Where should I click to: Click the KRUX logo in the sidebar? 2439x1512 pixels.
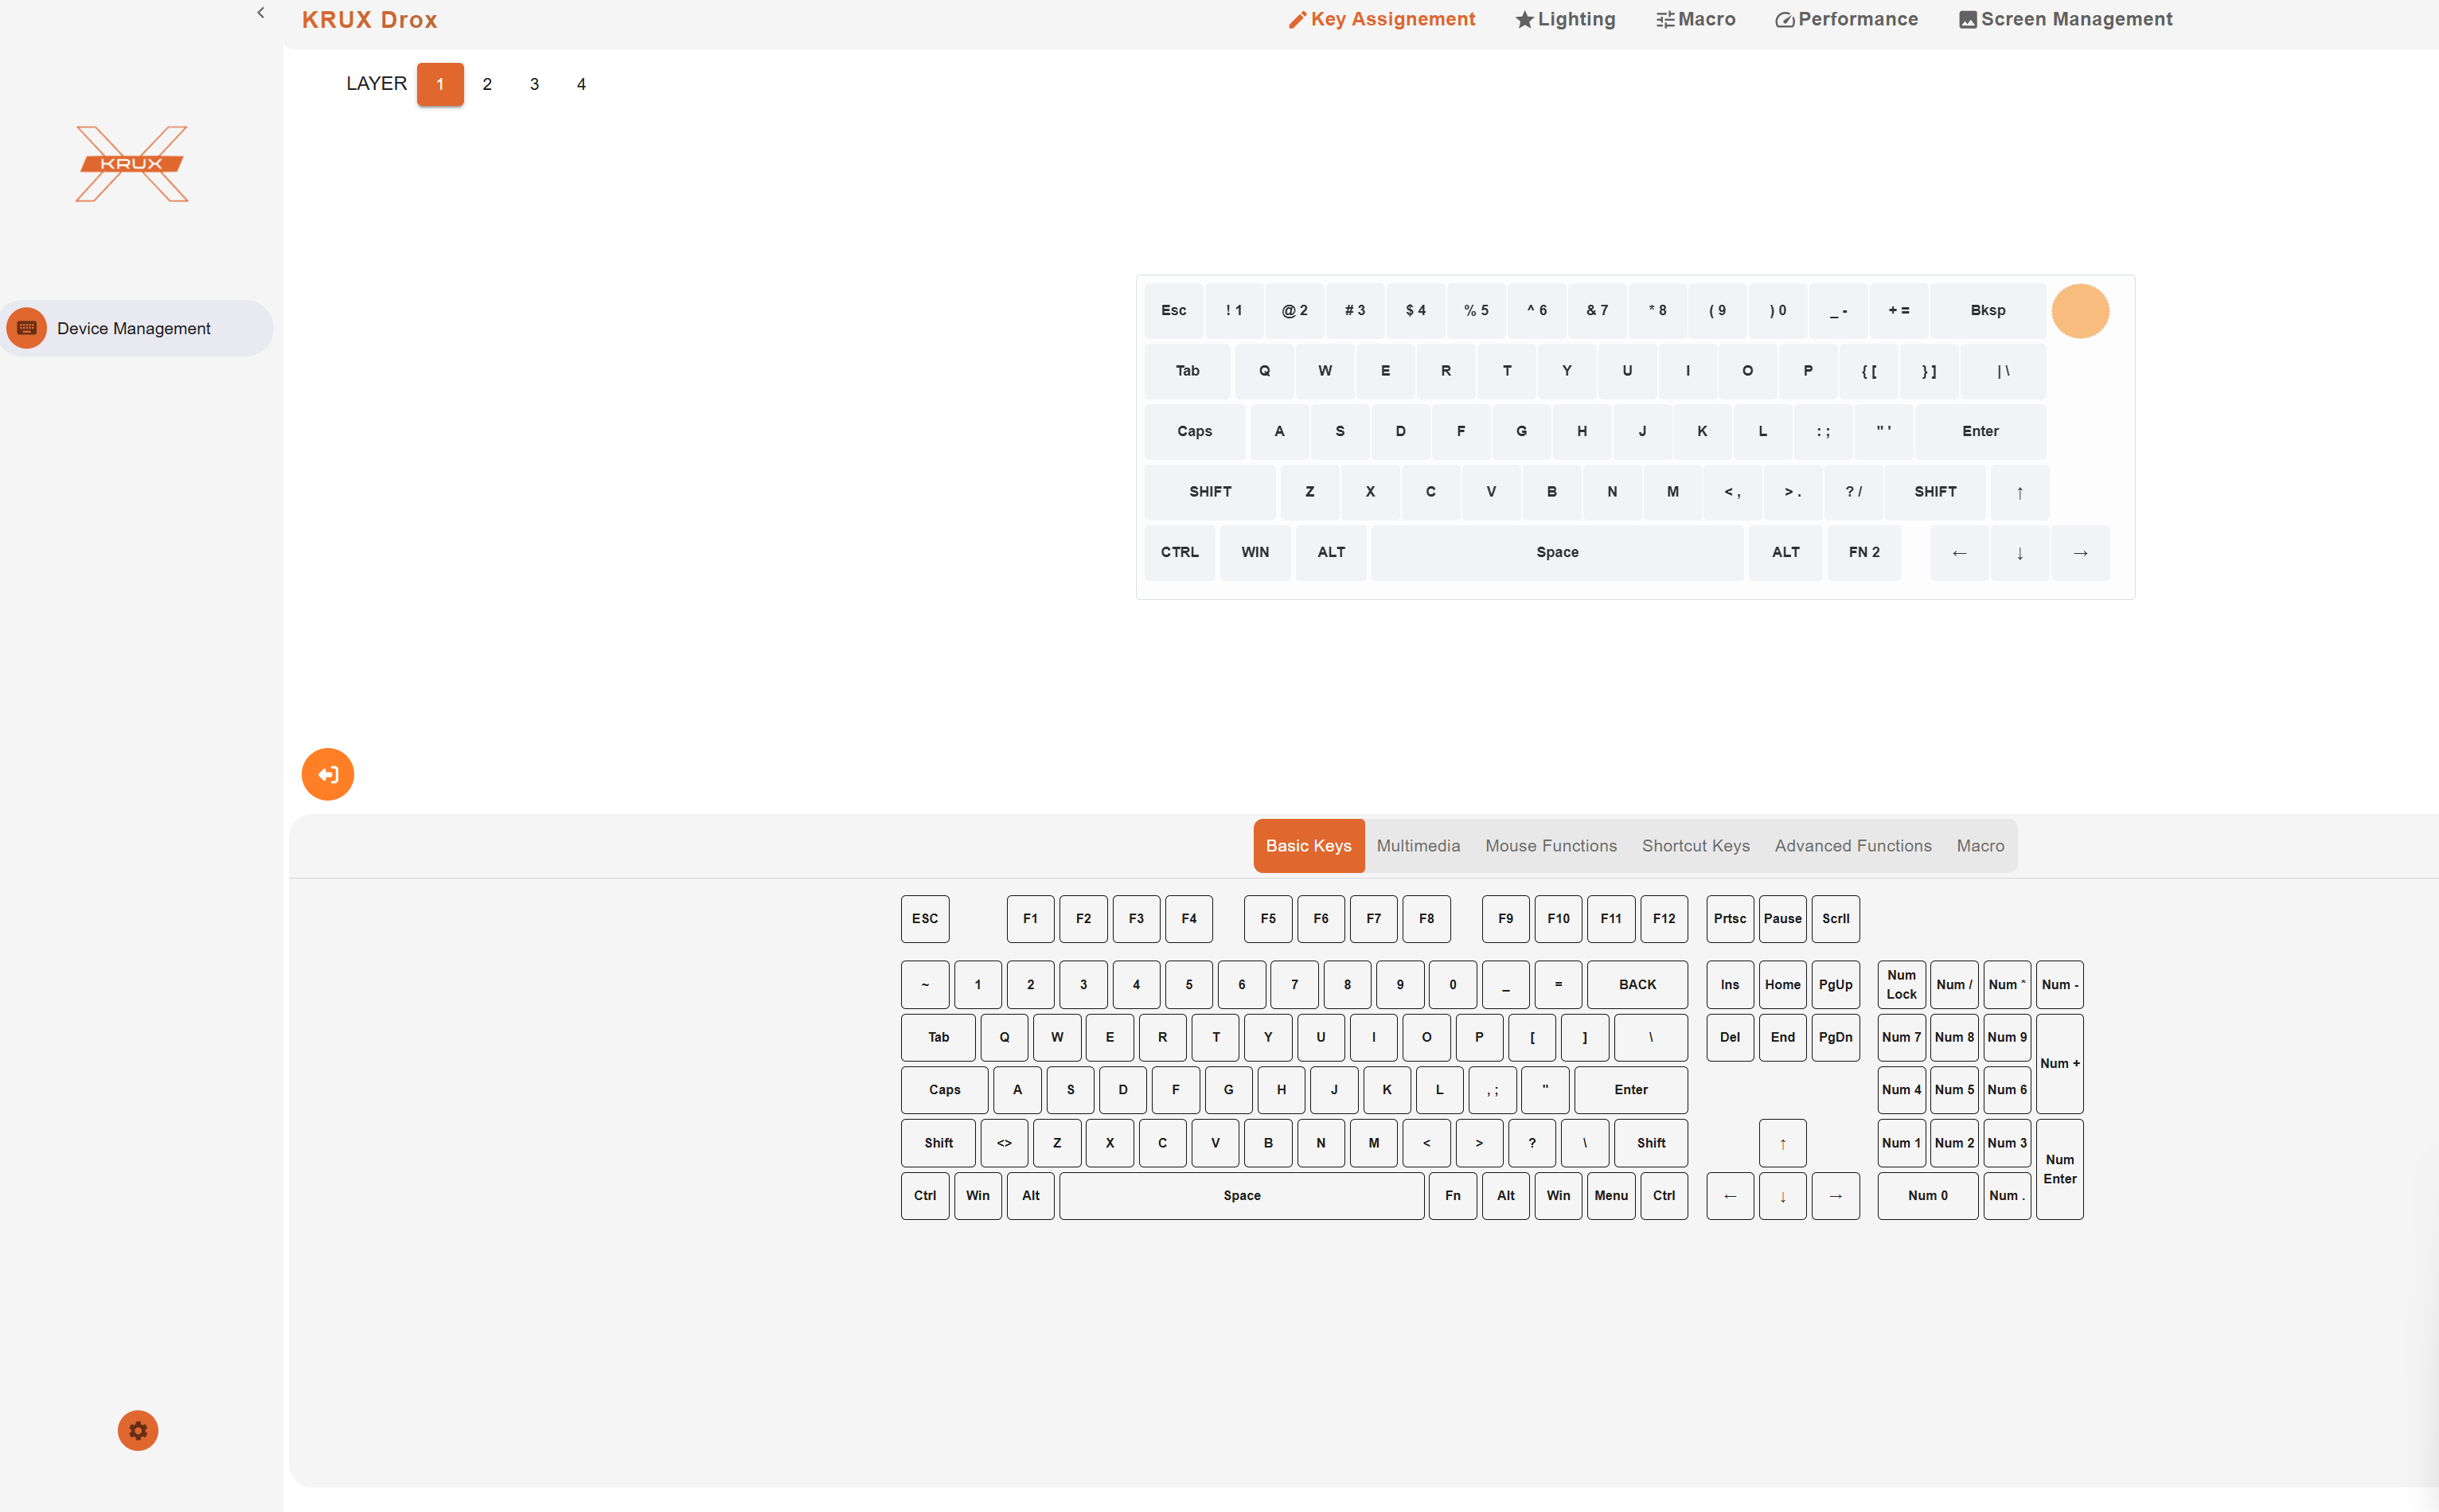pyautogui.click(x=132, y=164)
